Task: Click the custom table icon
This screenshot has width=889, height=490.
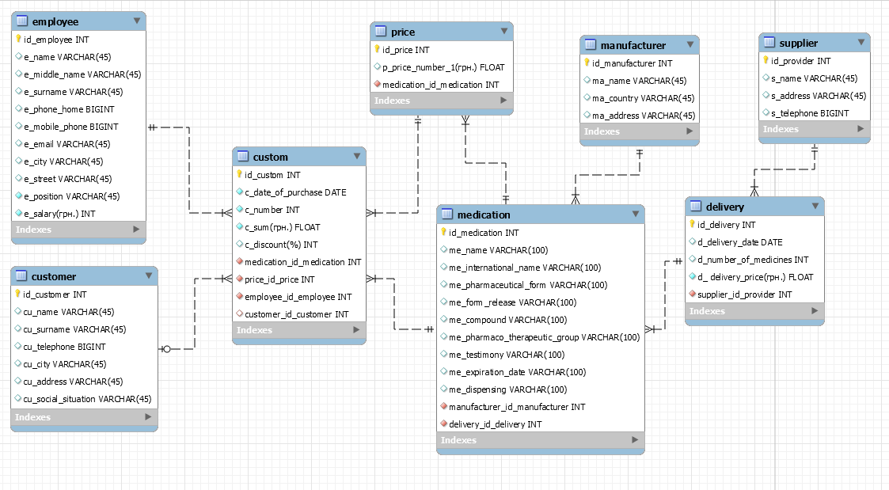Action: click(243, 156)
